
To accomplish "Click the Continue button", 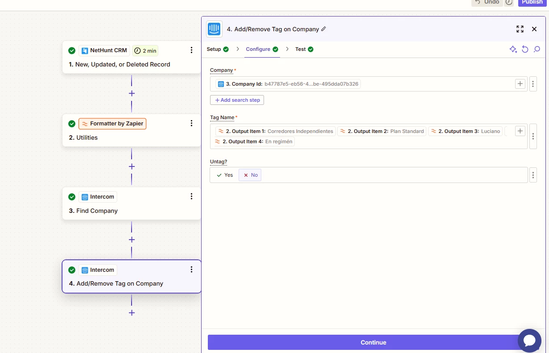I will click(373, 342).
